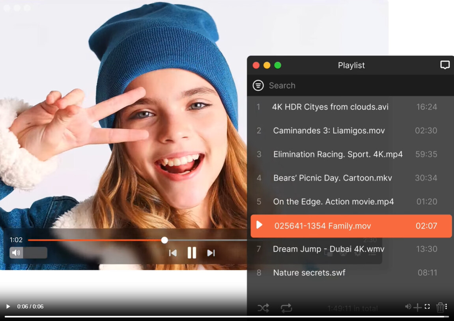Image resolution: width=454 pixels, height=321 pixels.
Task: Select 4K HDR Cityes from clouds.avi
Action: point(330,107)
